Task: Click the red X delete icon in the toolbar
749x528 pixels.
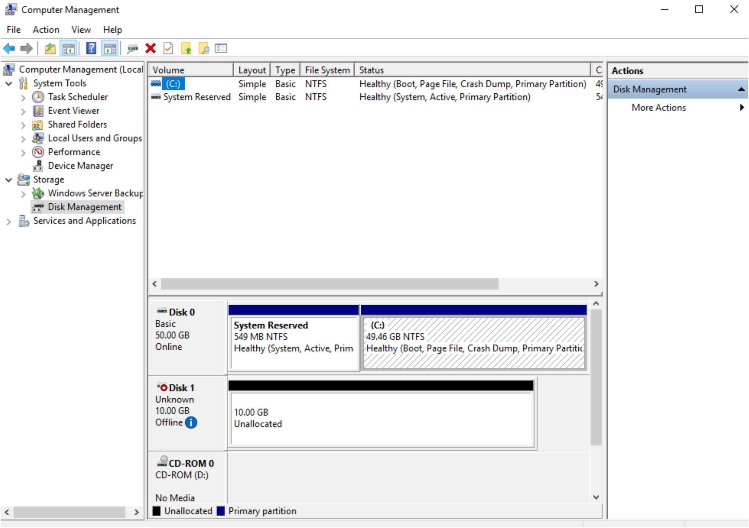Action: click(150, 49)
